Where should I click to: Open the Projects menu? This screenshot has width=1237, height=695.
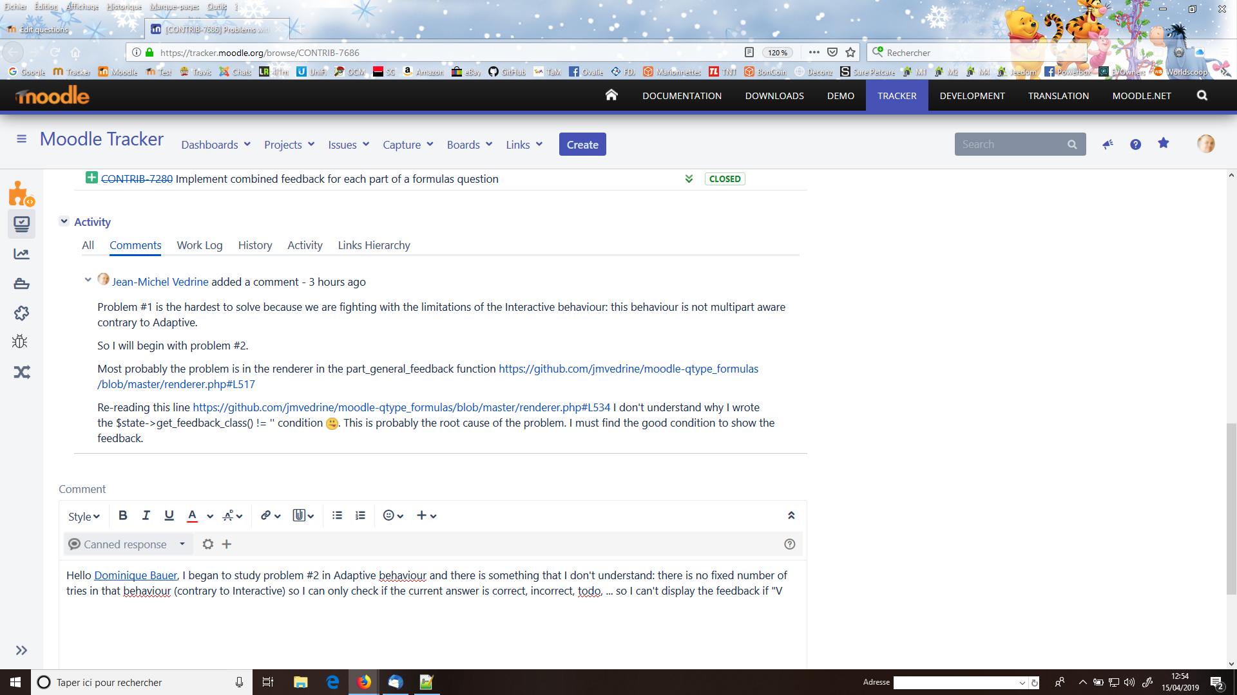point(289,145)
